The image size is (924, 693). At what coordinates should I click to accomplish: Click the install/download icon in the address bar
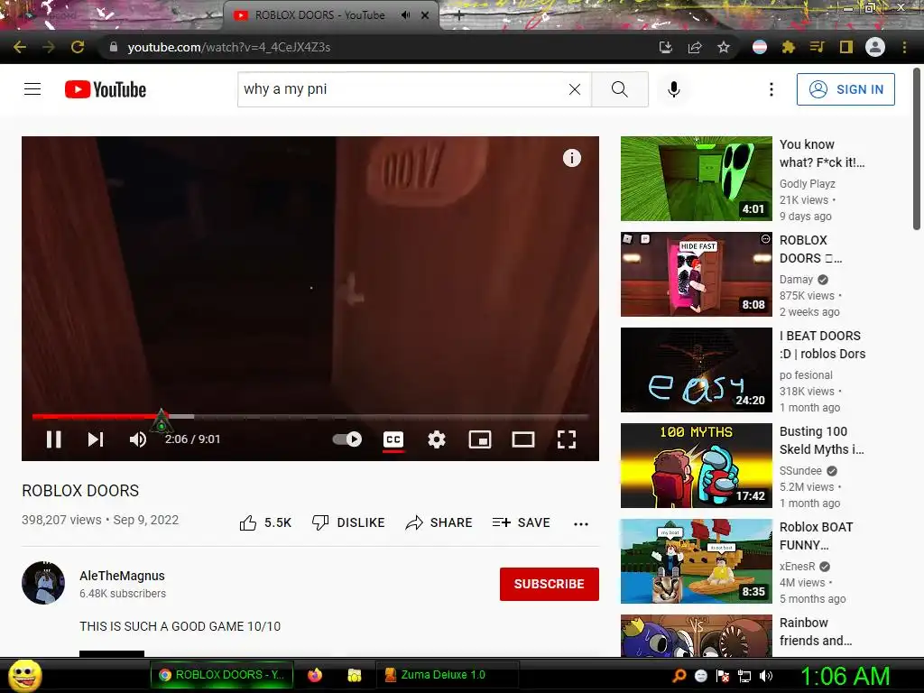pos(665,47)
